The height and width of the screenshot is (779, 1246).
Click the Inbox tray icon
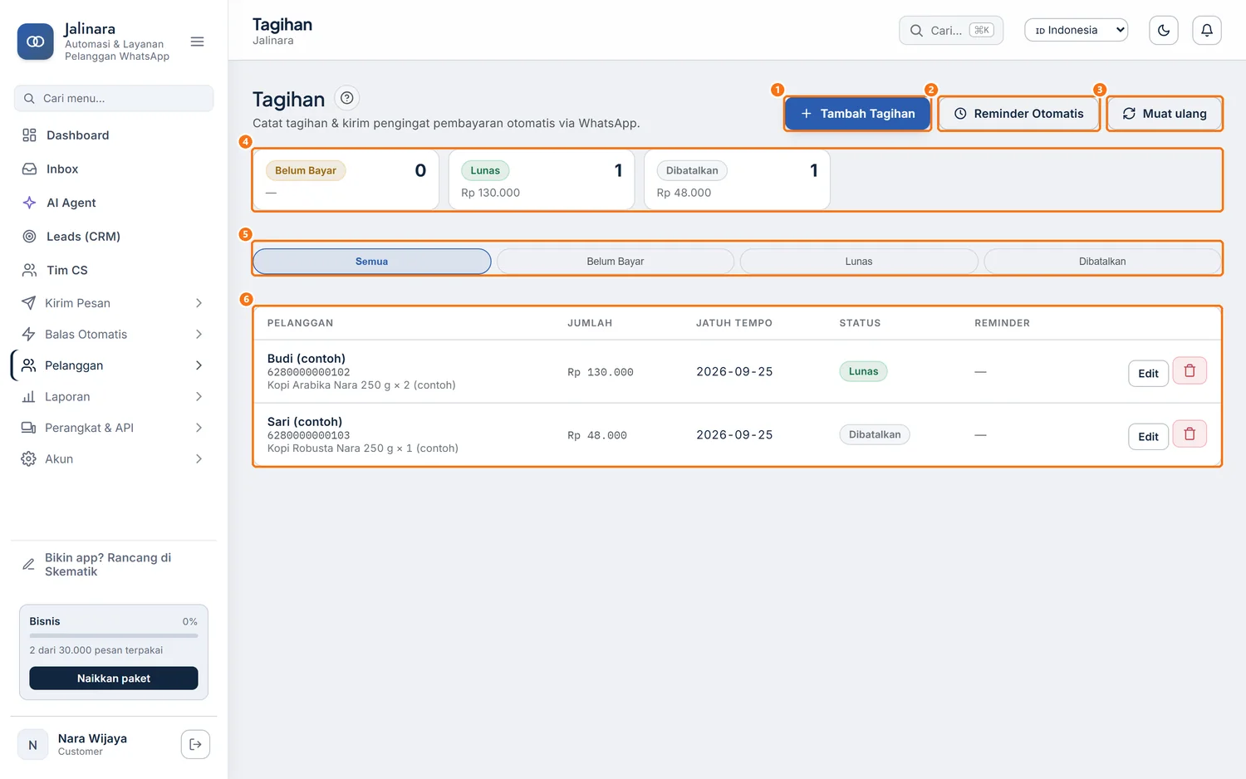click(x=29, y=169)
